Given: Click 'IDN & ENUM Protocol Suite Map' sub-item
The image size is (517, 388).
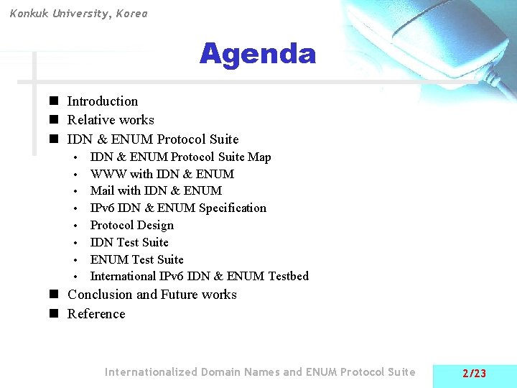Looking at the screenshot, I should [181, 157].
